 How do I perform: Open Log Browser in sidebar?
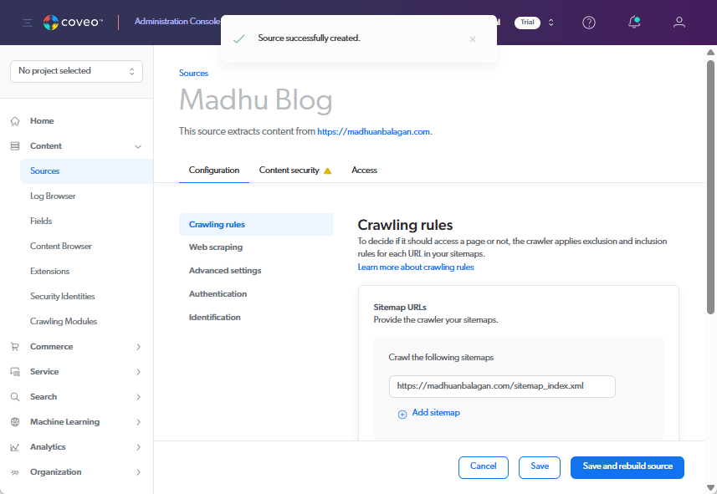point(53,196)
